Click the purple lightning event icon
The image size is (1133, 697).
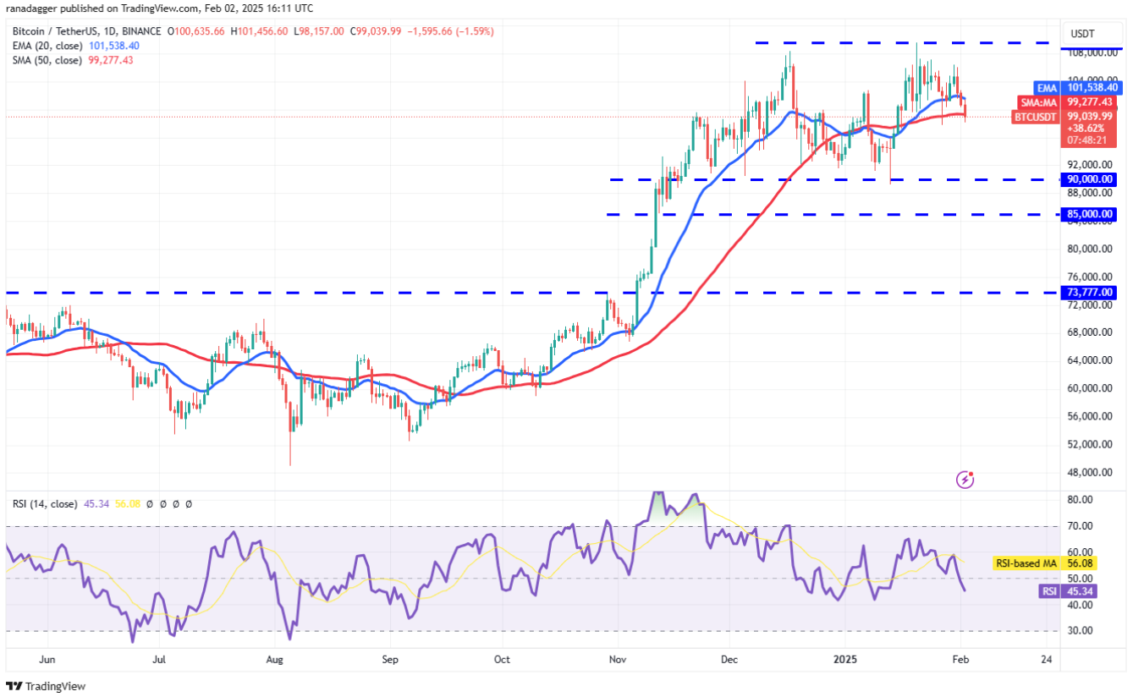coord(965,480)
